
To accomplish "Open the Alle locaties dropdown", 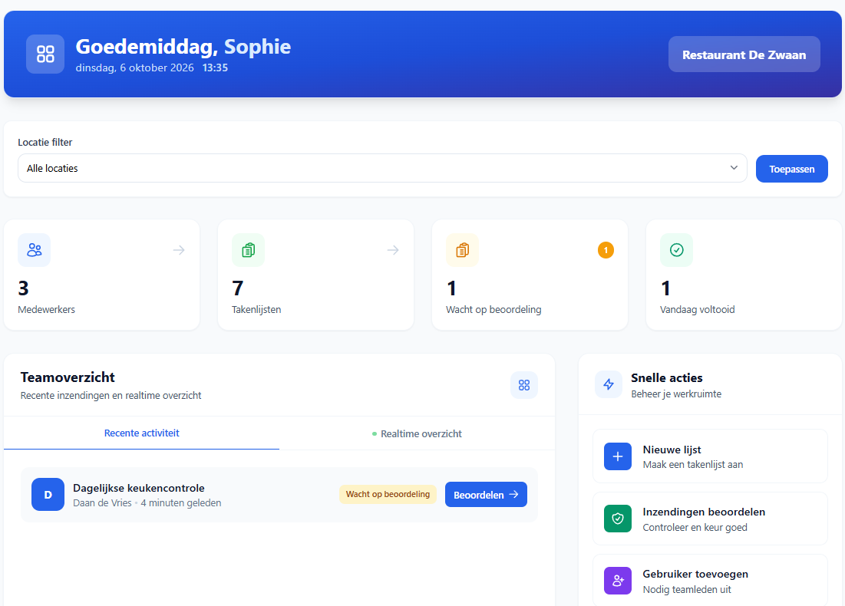I will point(382,168).
